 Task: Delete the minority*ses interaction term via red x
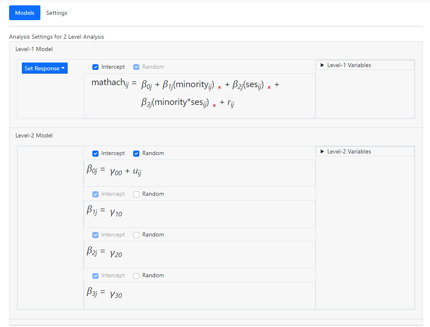tap(214, 105)
